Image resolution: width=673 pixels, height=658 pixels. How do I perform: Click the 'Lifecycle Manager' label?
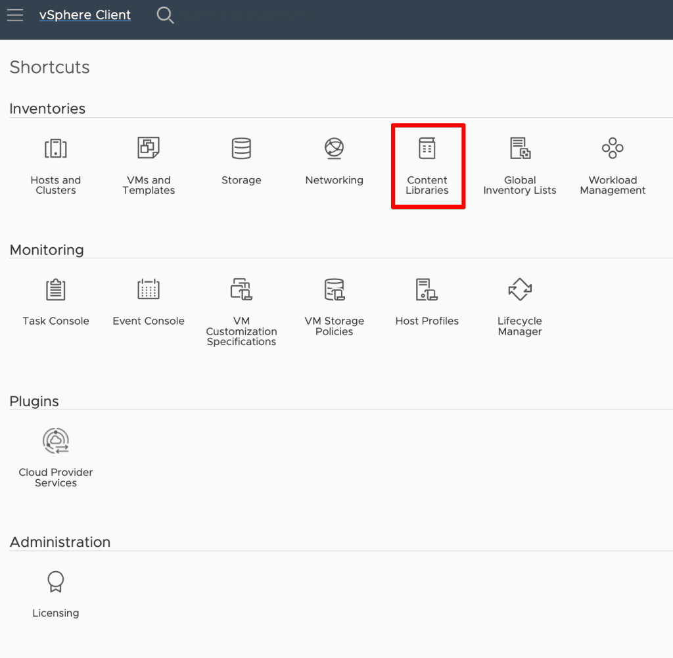[x=520, y=326]
